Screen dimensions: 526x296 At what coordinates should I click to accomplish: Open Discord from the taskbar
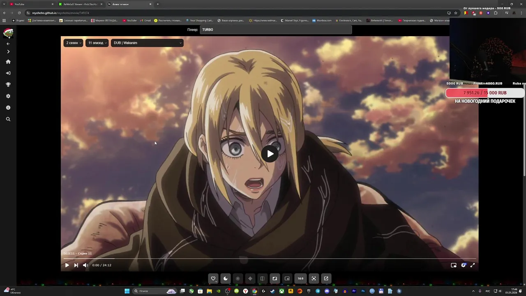point(327,291)
